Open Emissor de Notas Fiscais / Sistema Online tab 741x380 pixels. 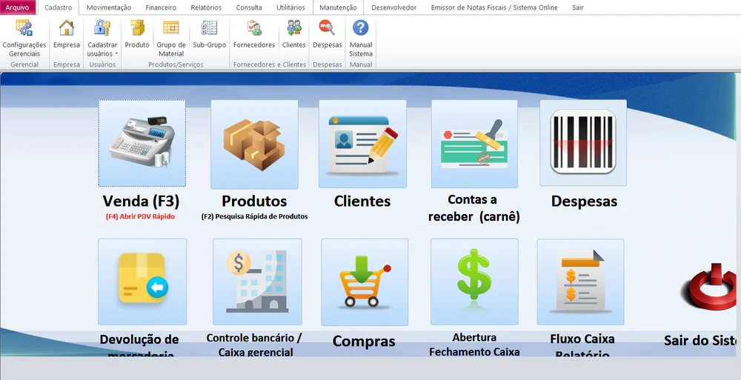[x=494, y=7]
